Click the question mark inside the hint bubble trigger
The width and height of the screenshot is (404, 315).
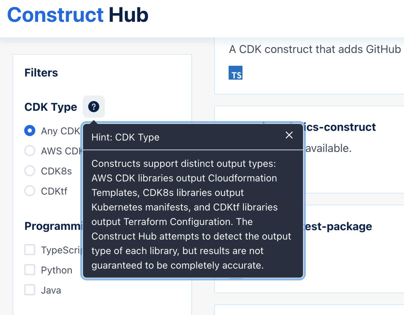(x=93, y=107)
